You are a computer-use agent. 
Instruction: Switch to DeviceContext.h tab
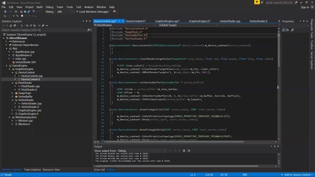(136, 21)
